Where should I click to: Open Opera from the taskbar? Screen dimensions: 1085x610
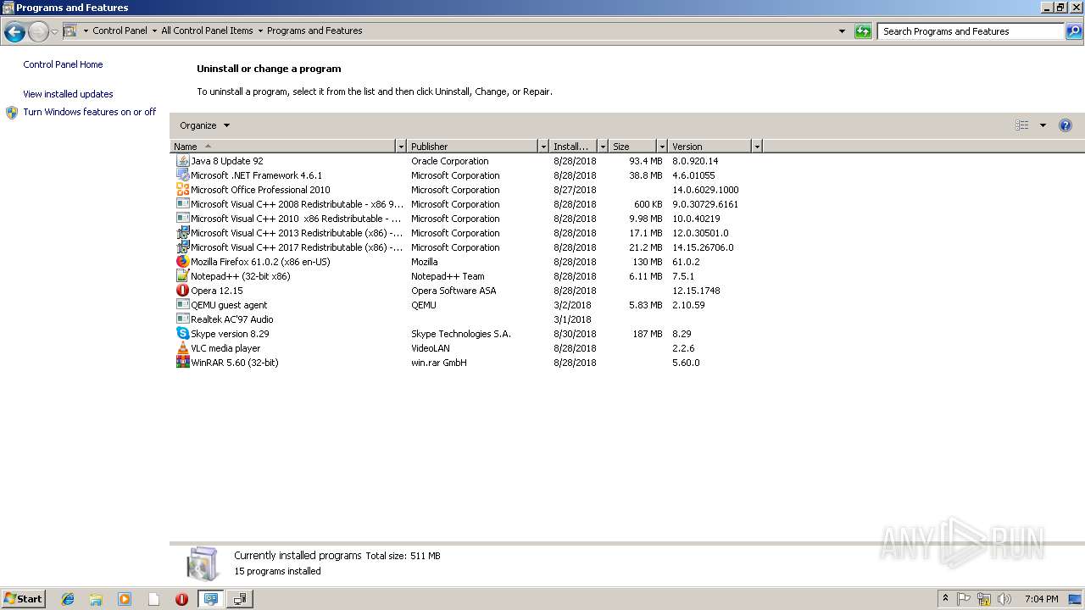pos(181,599)
